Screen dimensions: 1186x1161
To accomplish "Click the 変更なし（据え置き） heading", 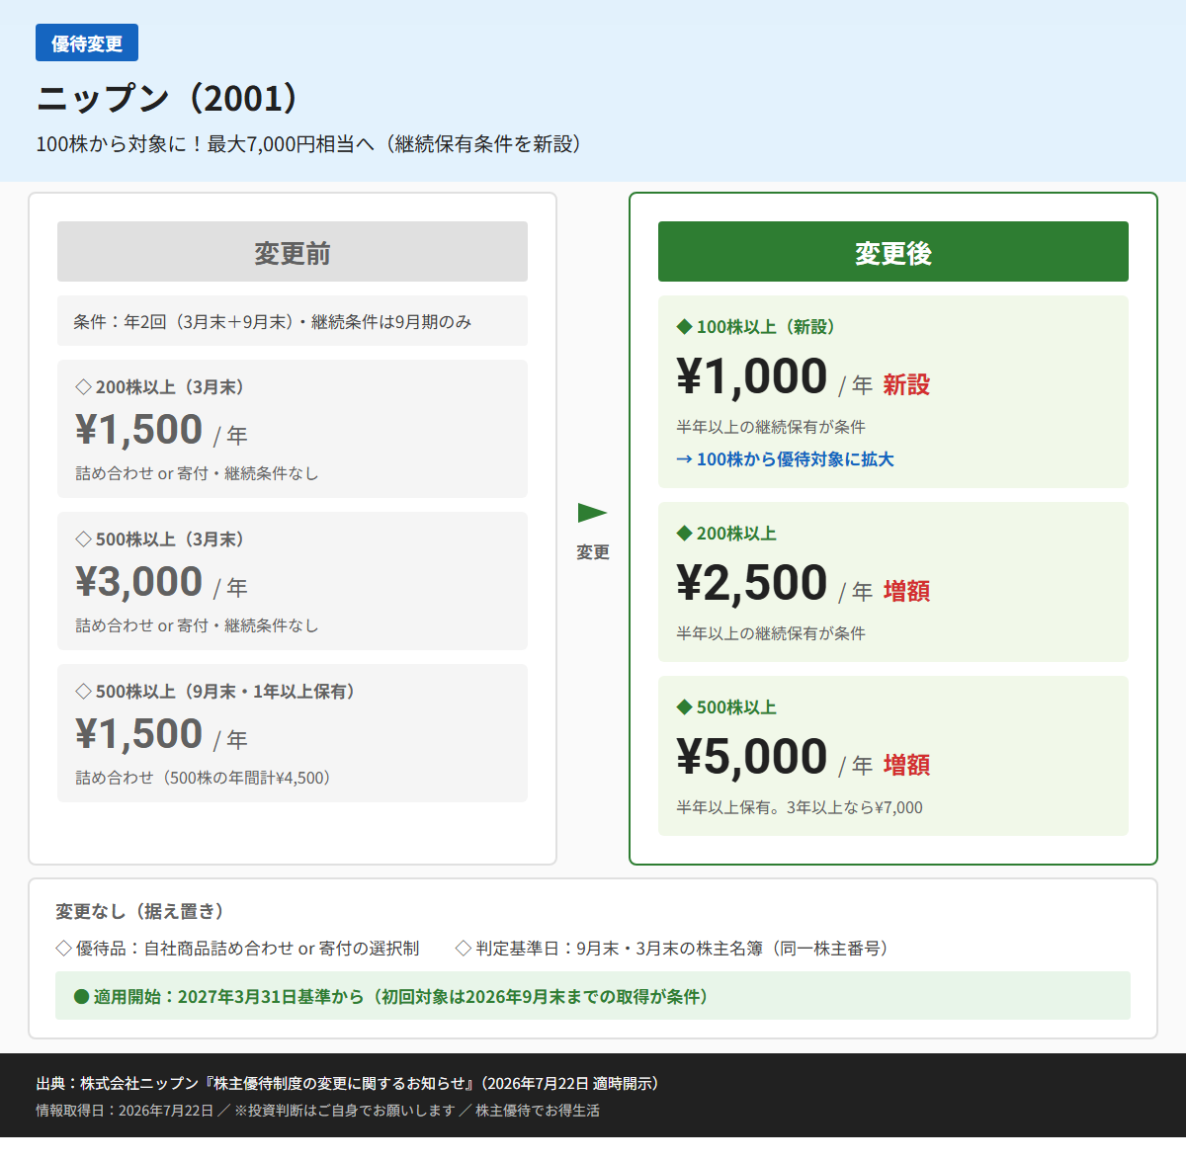I will pyautogui.click(x=140, y=911).
